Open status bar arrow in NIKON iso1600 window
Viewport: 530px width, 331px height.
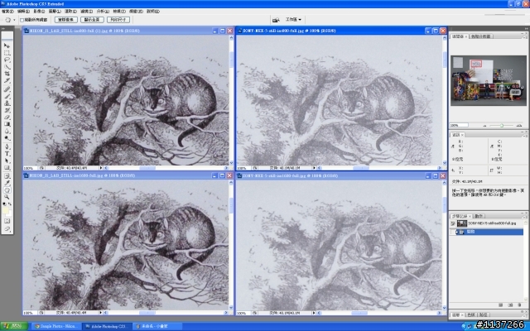[x=101, y=313]
